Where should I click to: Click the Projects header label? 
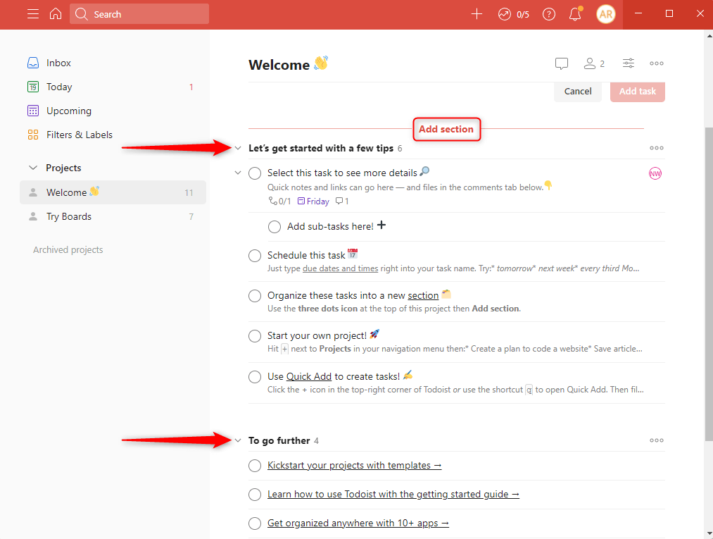point(63,168)
